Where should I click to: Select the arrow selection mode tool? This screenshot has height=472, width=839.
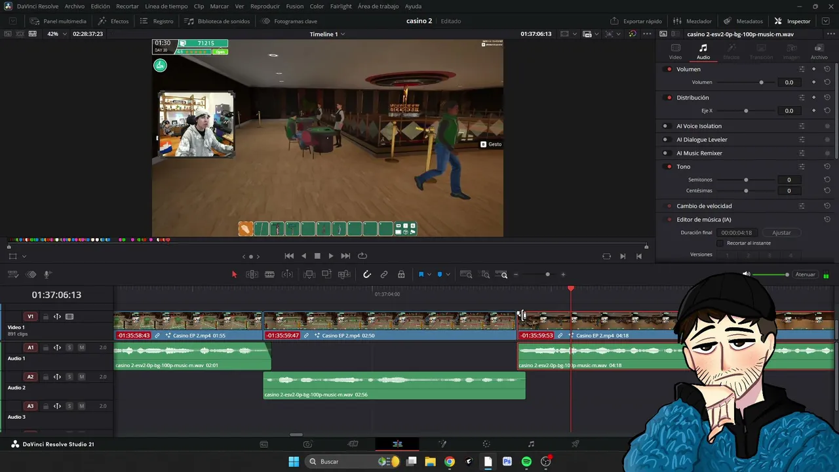[235, 275]
